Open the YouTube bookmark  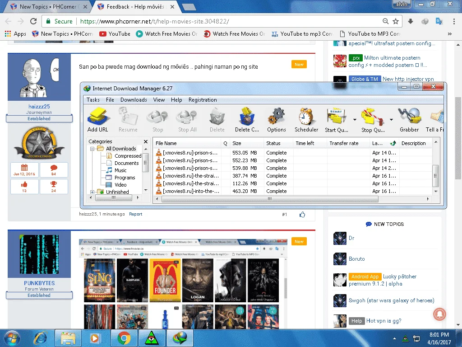115,33
